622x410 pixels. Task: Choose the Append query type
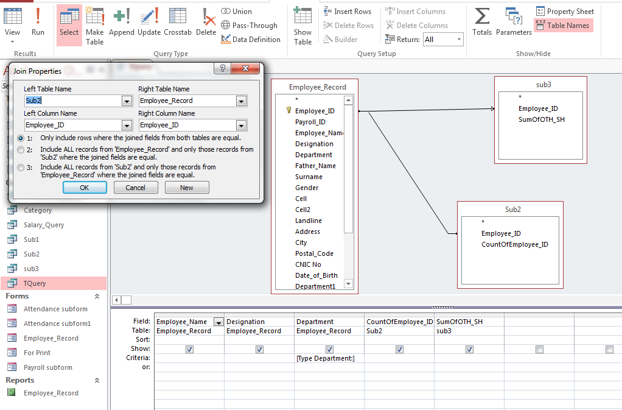point(121,22)
